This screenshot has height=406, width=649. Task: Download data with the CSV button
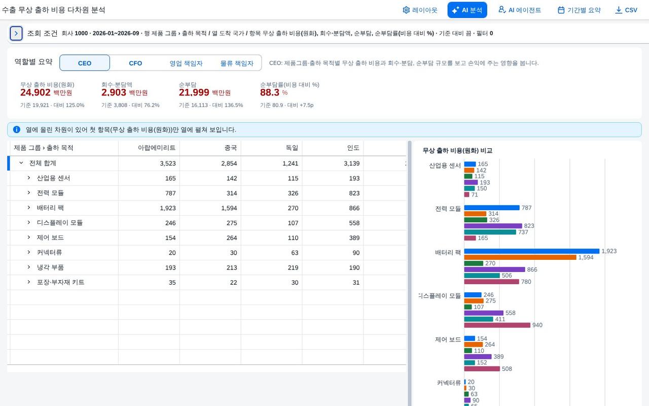(626, 10)
